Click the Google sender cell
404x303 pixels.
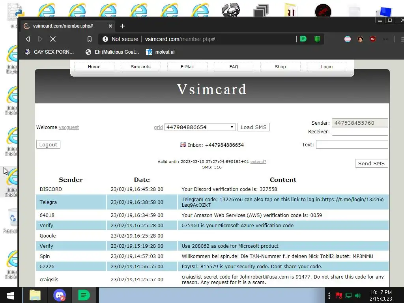[x=71, y=236]
